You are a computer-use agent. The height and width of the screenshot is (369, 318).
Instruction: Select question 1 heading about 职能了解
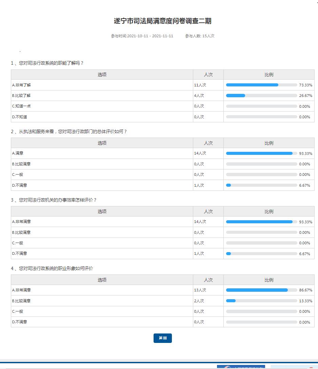tap(47, 63)
